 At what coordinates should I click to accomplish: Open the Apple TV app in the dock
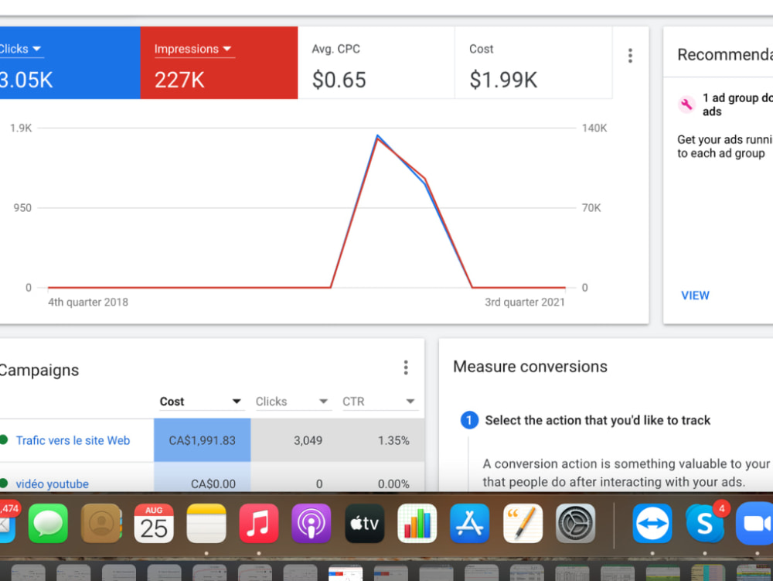click(x=364, y=523)
